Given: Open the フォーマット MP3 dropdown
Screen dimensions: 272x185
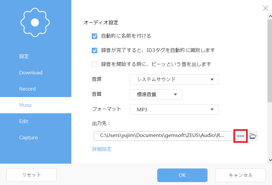Looking at the screenshot, I should 174,109.
